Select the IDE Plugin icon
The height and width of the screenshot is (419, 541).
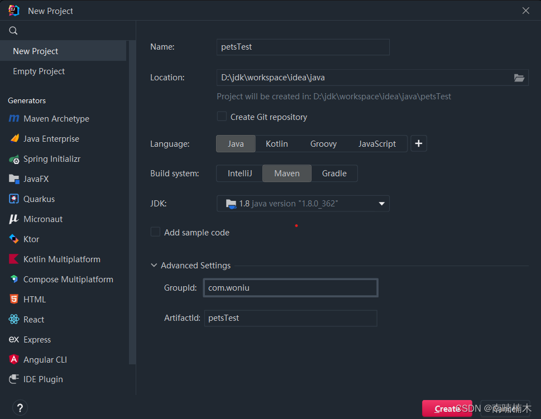click(14, 379)
